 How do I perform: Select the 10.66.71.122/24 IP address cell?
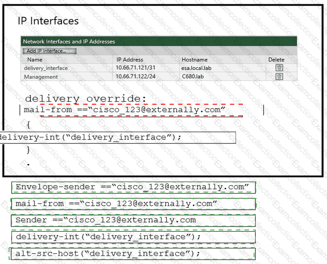point(135,76)
